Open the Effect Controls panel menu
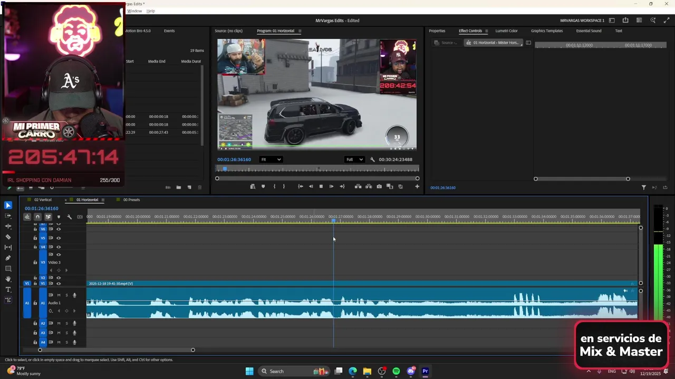This screenshot has width=675, height=379. (x=487, y=31)
